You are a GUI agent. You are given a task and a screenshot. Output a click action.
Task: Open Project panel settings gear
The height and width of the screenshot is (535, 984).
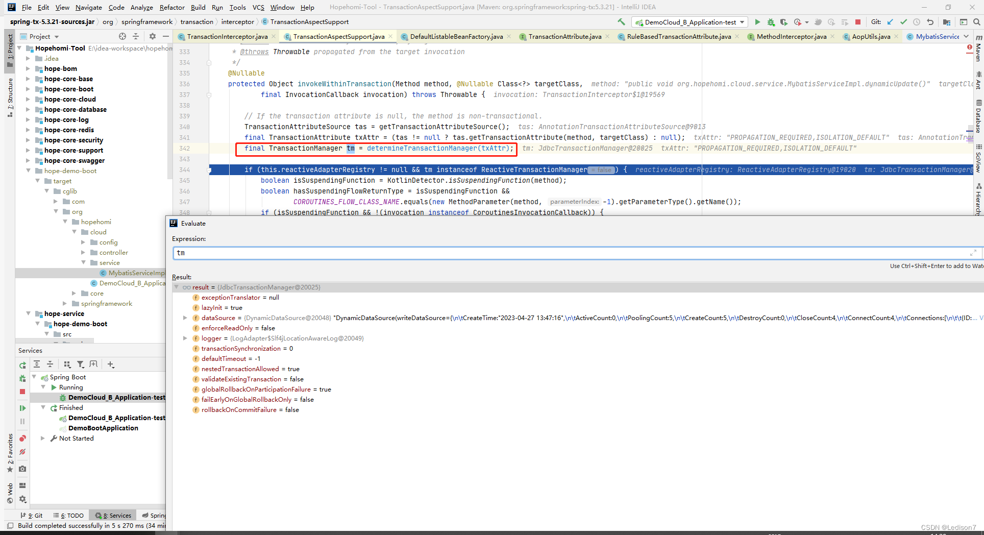[x=152, y=36]
